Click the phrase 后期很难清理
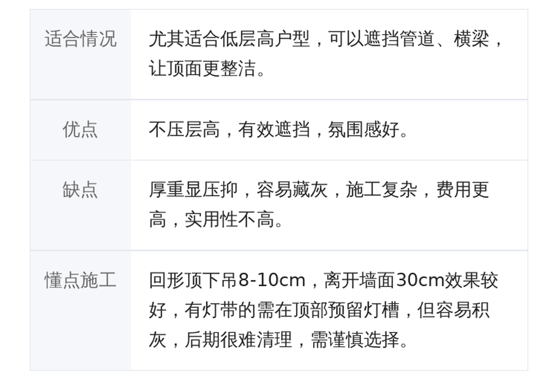This screenshot has width=558, height=379. point(238,340)
